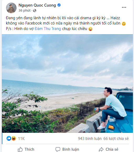Open the 36 phút timestamp link
This screenshot has height=152, width=134.
[24, 10]
